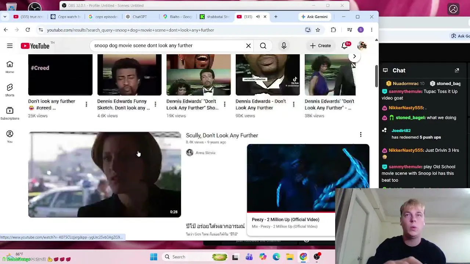This screenshot has width=470, height=264.
Task: Bookmark this page with the star
Action: (318, 30)
